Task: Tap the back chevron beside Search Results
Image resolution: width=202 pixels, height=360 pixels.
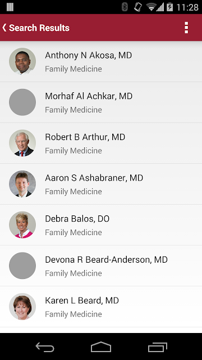Action: [4, 28]
